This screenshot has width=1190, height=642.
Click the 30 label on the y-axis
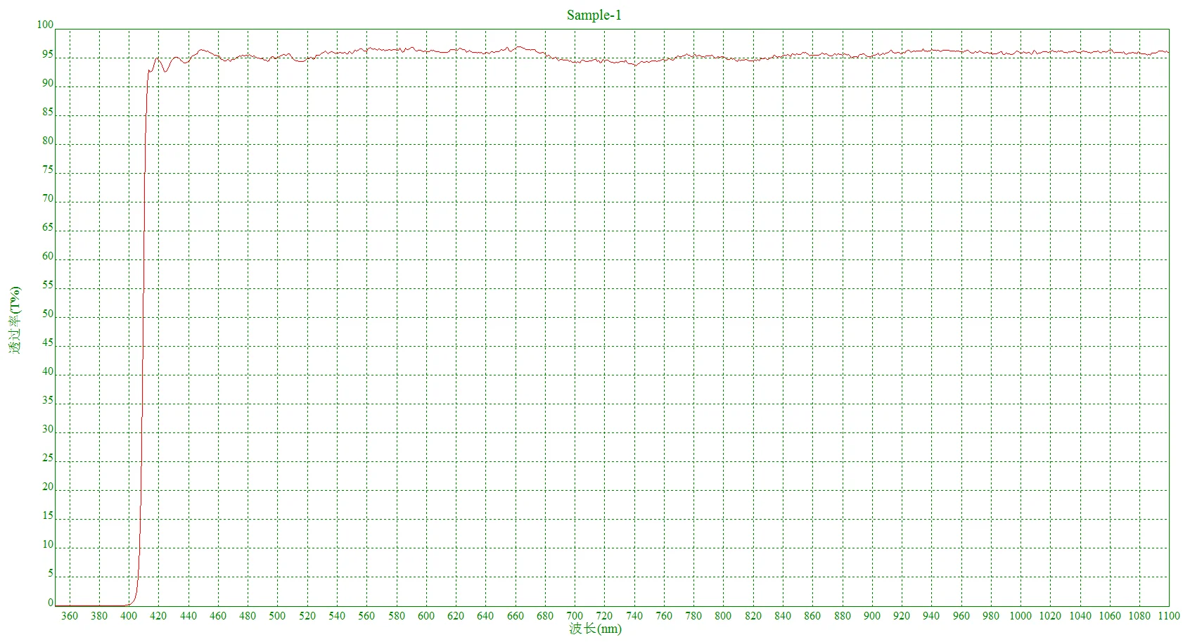tap(48, 429)
